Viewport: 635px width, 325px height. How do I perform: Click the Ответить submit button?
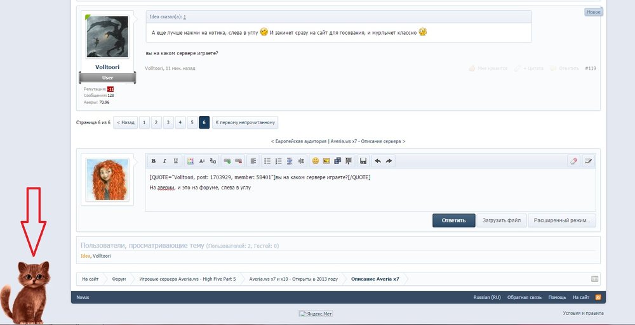[x=453, y=220]
